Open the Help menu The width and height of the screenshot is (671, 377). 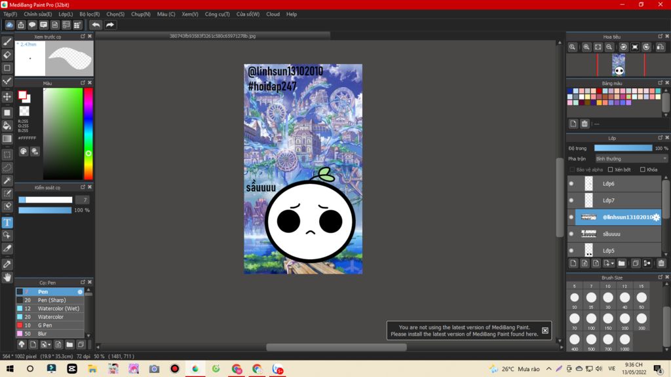click(292, 14)
